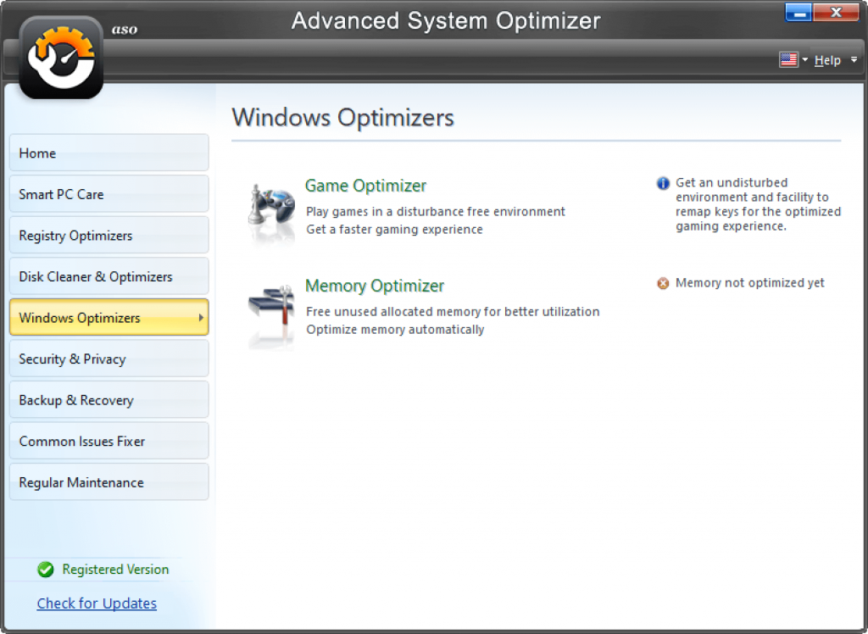The width and height of the screenshot is (868, 634).
Task: Click the Advanced System Optimizer gear logo
Action: (61, 58)
